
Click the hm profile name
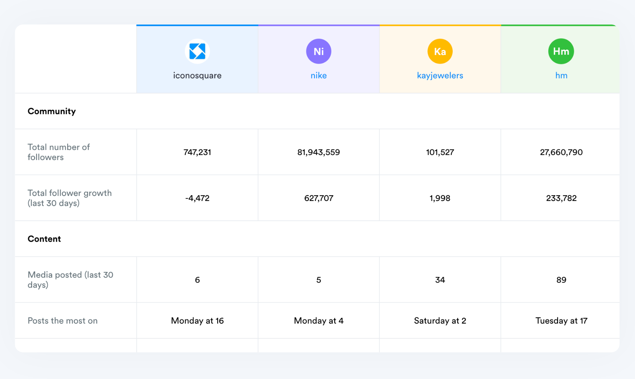(x=561, y=76)
